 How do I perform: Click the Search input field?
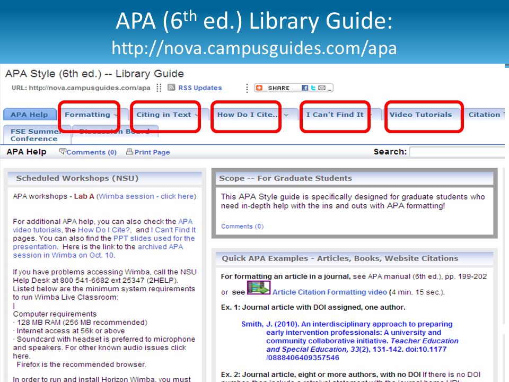click(x=458, y=152)
